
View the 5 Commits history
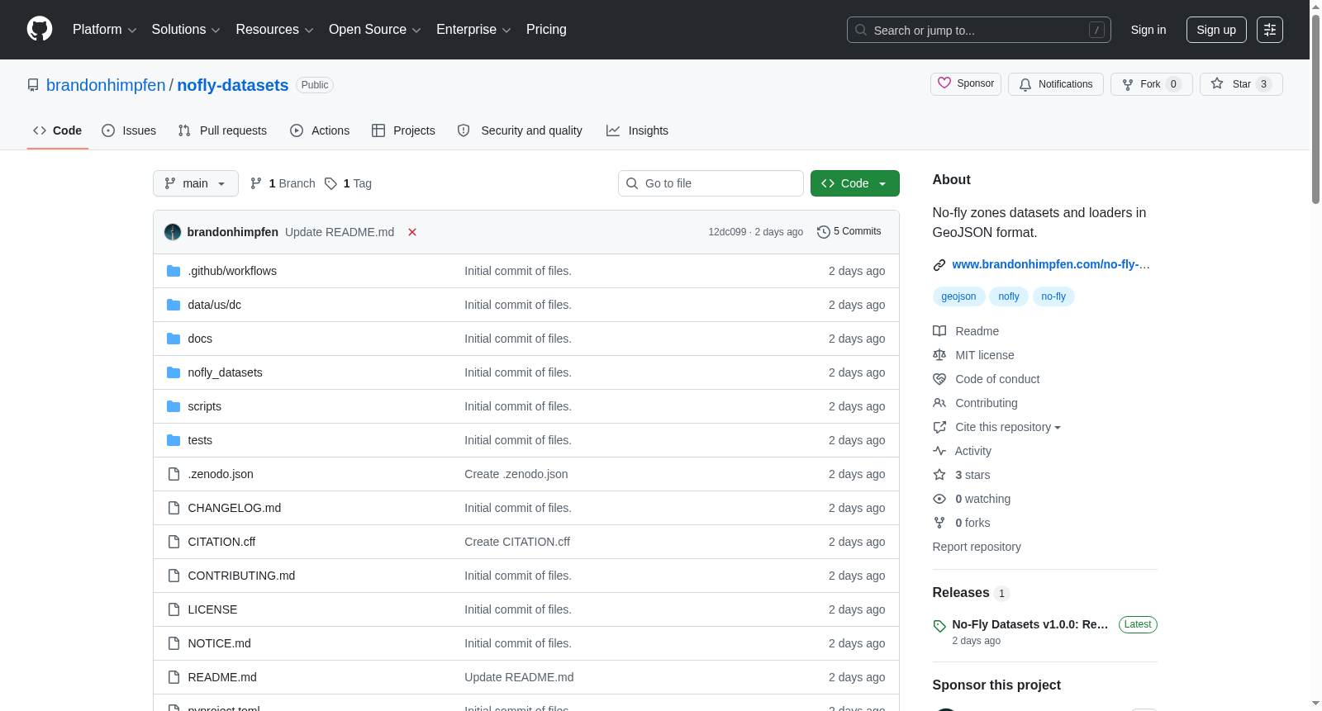coord(849,231)
